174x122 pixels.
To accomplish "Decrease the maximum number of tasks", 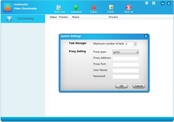I will [x=135, y=45].
